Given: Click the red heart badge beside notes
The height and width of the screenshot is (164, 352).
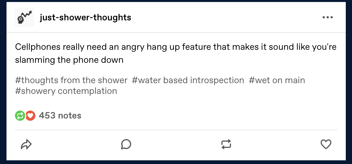Looking at the screenshot, I should [31, 116].
